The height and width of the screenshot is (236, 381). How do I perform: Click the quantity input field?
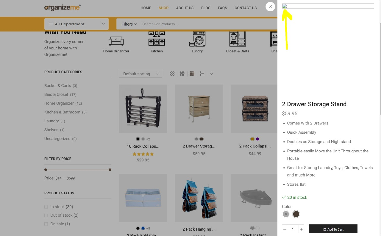pyautogui.click(x=293, y=229)
